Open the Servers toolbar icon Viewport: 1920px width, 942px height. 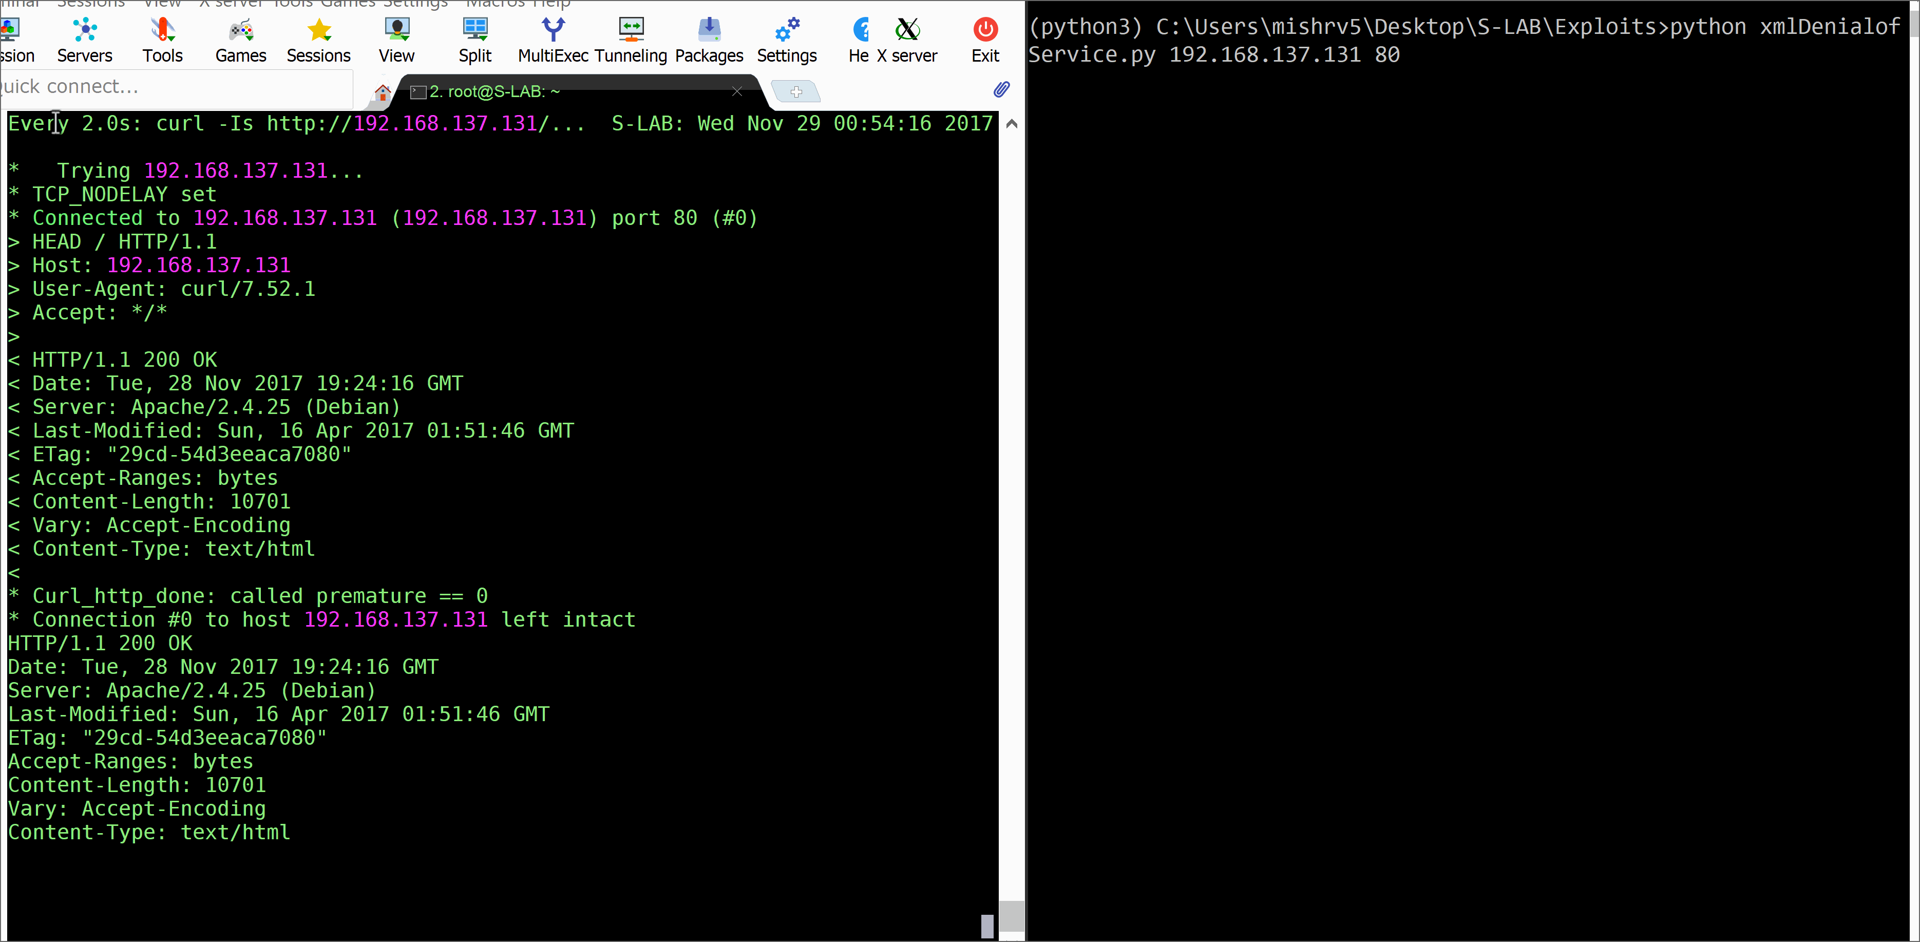pos(85,30)
